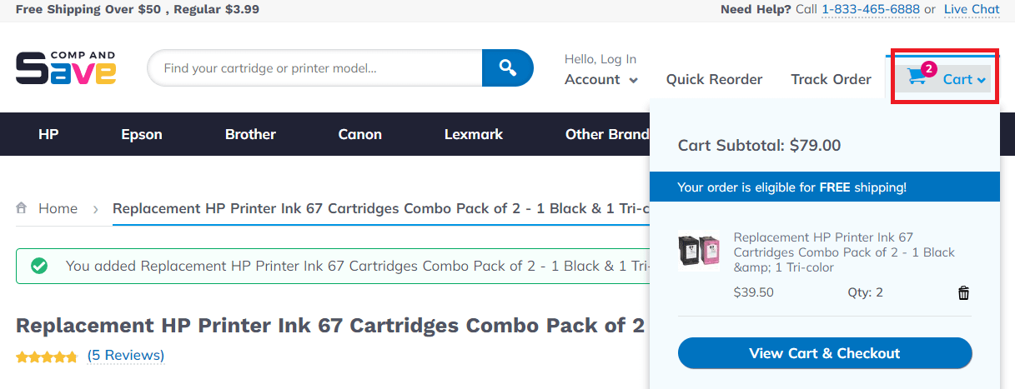This screenshot has width=1015, height=389.
Task: Open the Quick Reorder link
Action: tap(714, 79)
